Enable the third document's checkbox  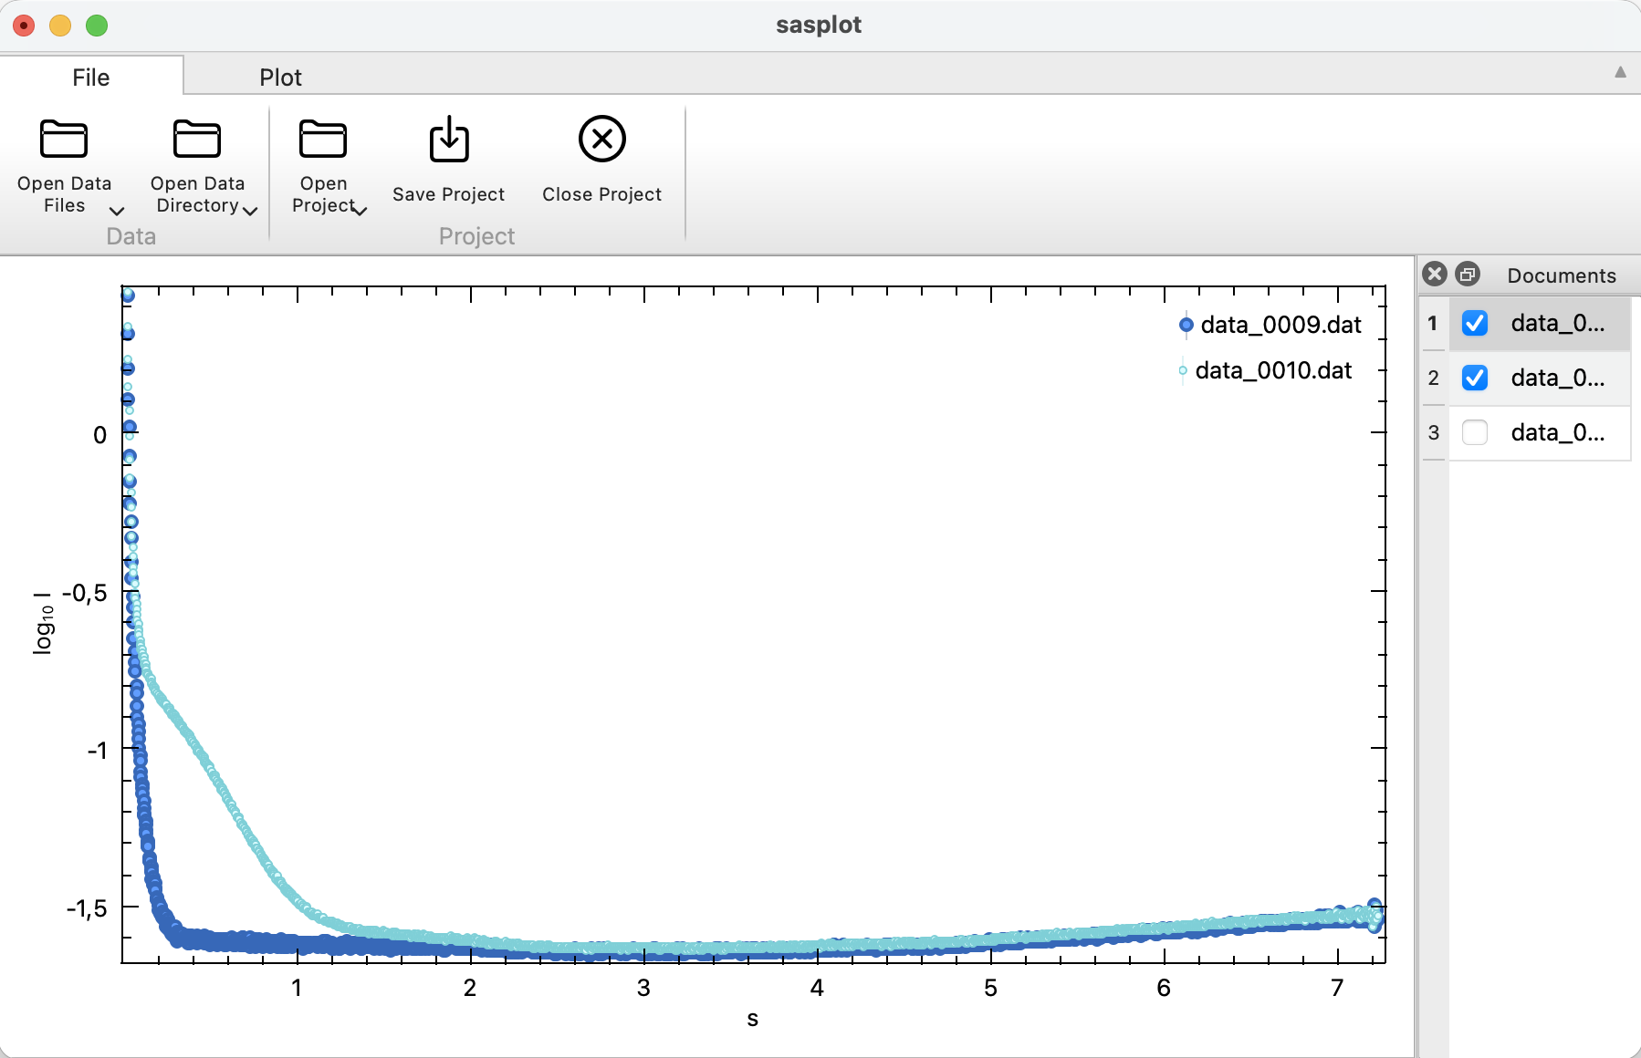(x=1474, y=432)
